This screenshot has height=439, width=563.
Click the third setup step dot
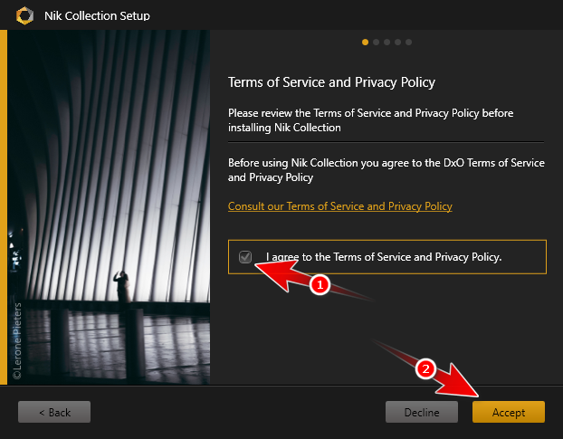(386, 42)
